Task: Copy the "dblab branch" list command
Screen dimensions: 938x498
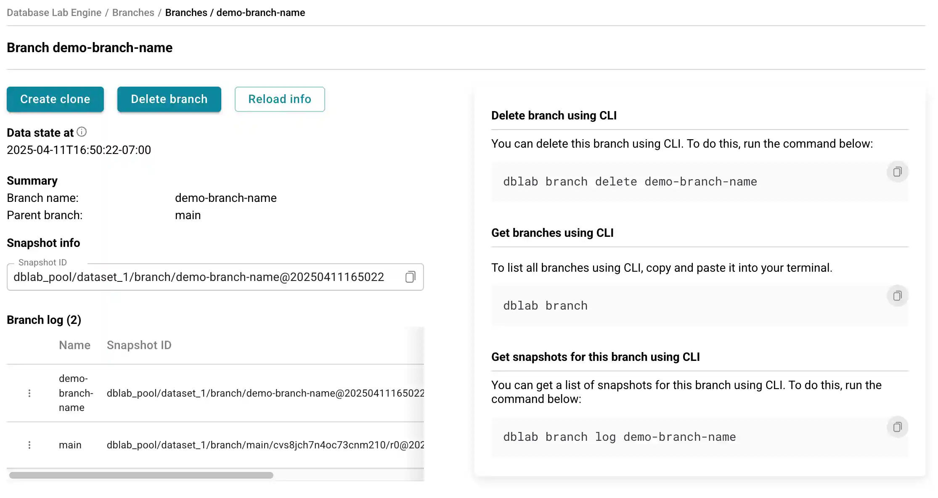Action: click(x=897, y=296)
